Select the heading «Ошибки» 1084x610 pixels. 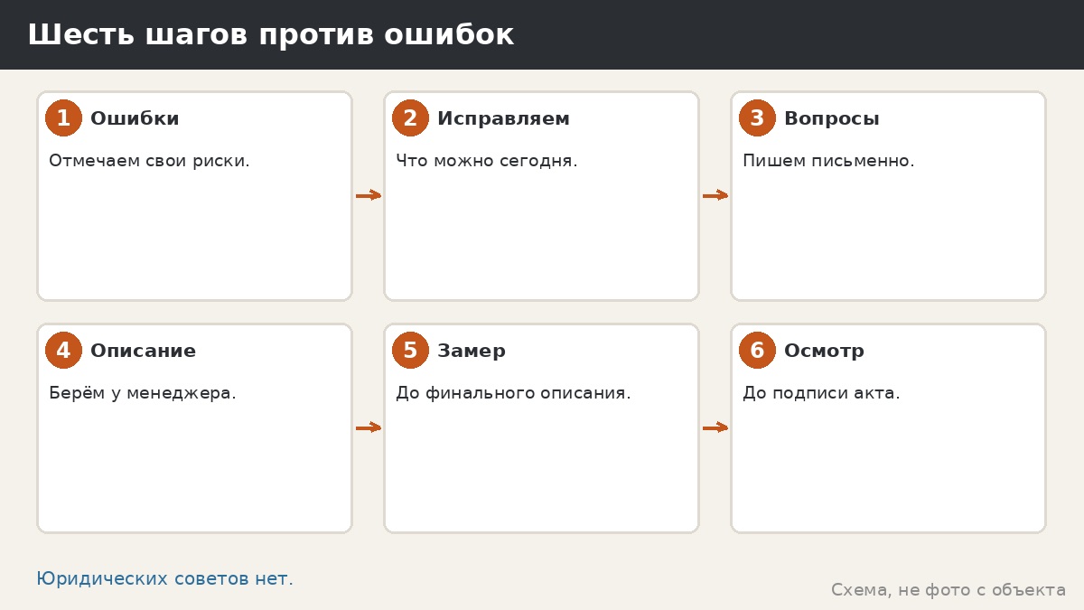135,119
